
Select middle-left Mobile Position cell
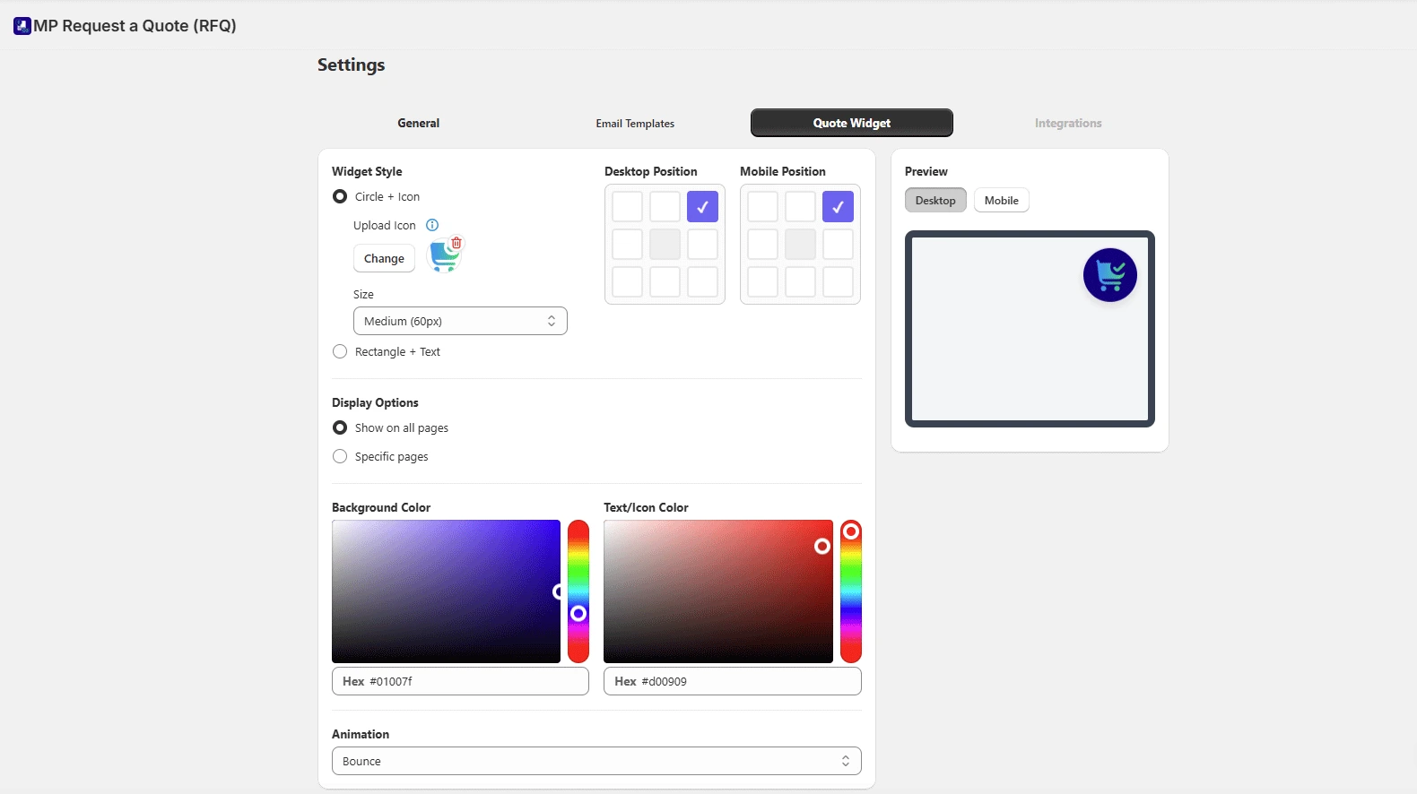point(762,244)
